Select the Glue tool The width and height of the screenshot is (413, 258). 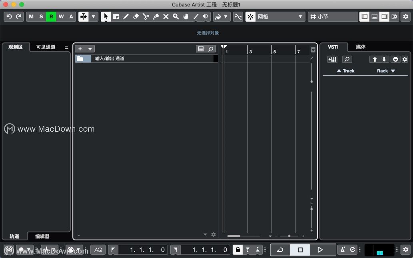pyautogui.click(x=156, y=17)
